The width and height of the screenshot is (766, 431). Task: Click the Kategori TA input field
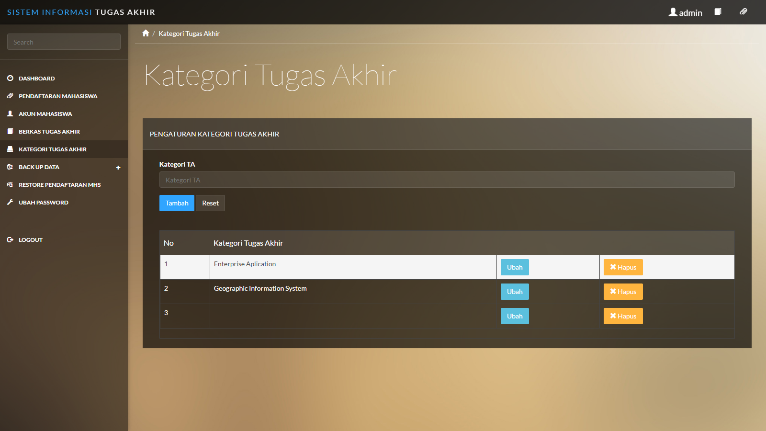pyautogui.click(x=447, y=180)
